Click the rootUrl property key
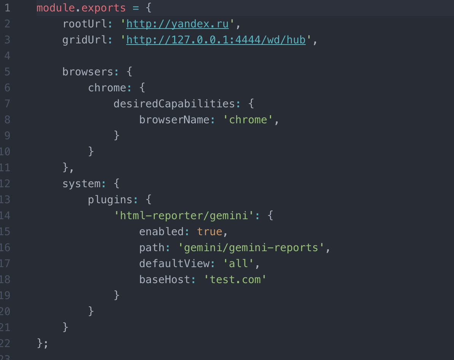This screenshot has height=360, width=454. 85,24
